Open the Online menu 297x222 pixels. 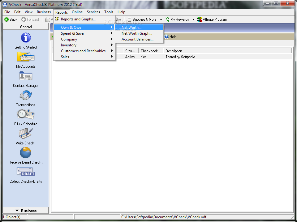77,12
